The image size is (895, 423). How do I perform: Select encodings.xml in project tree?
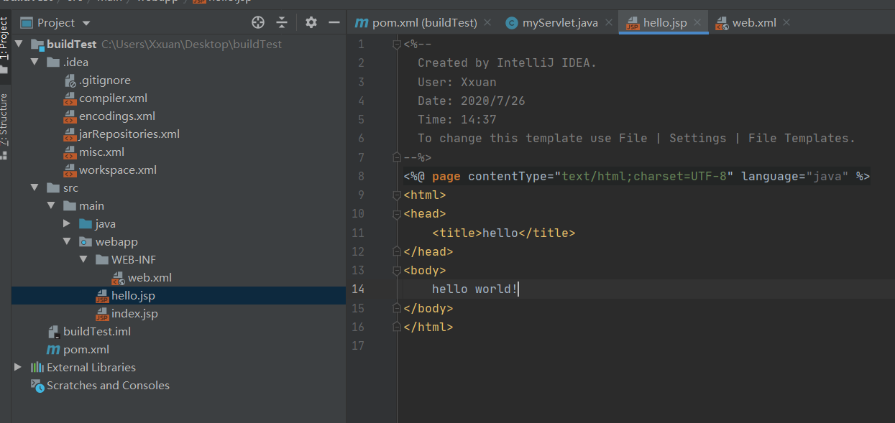[117, 116]
